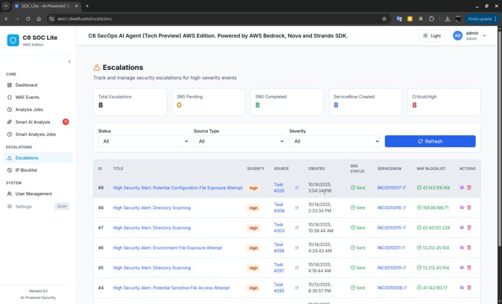This screenshot has height=304, width=502.
Task: View details eye icon for escalation #4
Action: pyautogui.click(x=462, y=288)
